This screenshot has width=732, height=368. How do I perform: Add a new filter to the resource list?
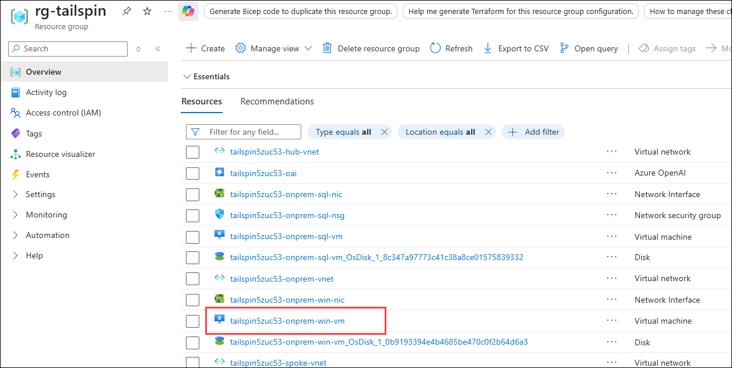tap(533, 132)
